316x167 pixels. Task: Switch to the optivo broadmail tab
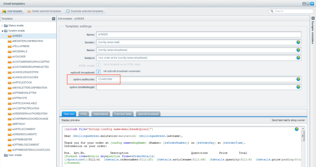click(148, 114)
